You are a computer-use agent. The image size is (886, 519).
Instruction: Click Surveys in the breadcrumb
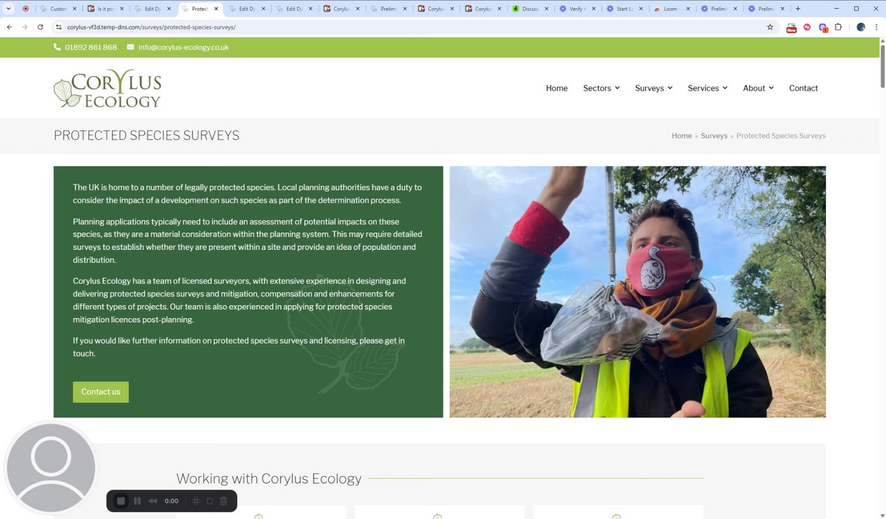coord(714,136)
